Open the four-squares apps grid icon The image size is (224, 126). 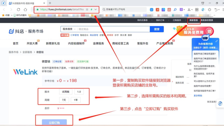click(197, 10)
